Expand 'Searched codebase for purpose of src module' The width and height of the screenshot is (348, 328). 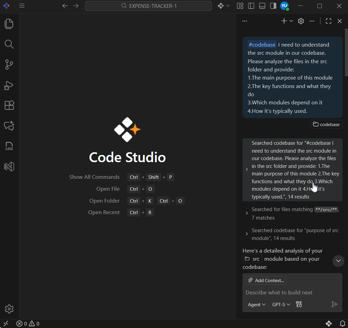(x=293, y=234)
